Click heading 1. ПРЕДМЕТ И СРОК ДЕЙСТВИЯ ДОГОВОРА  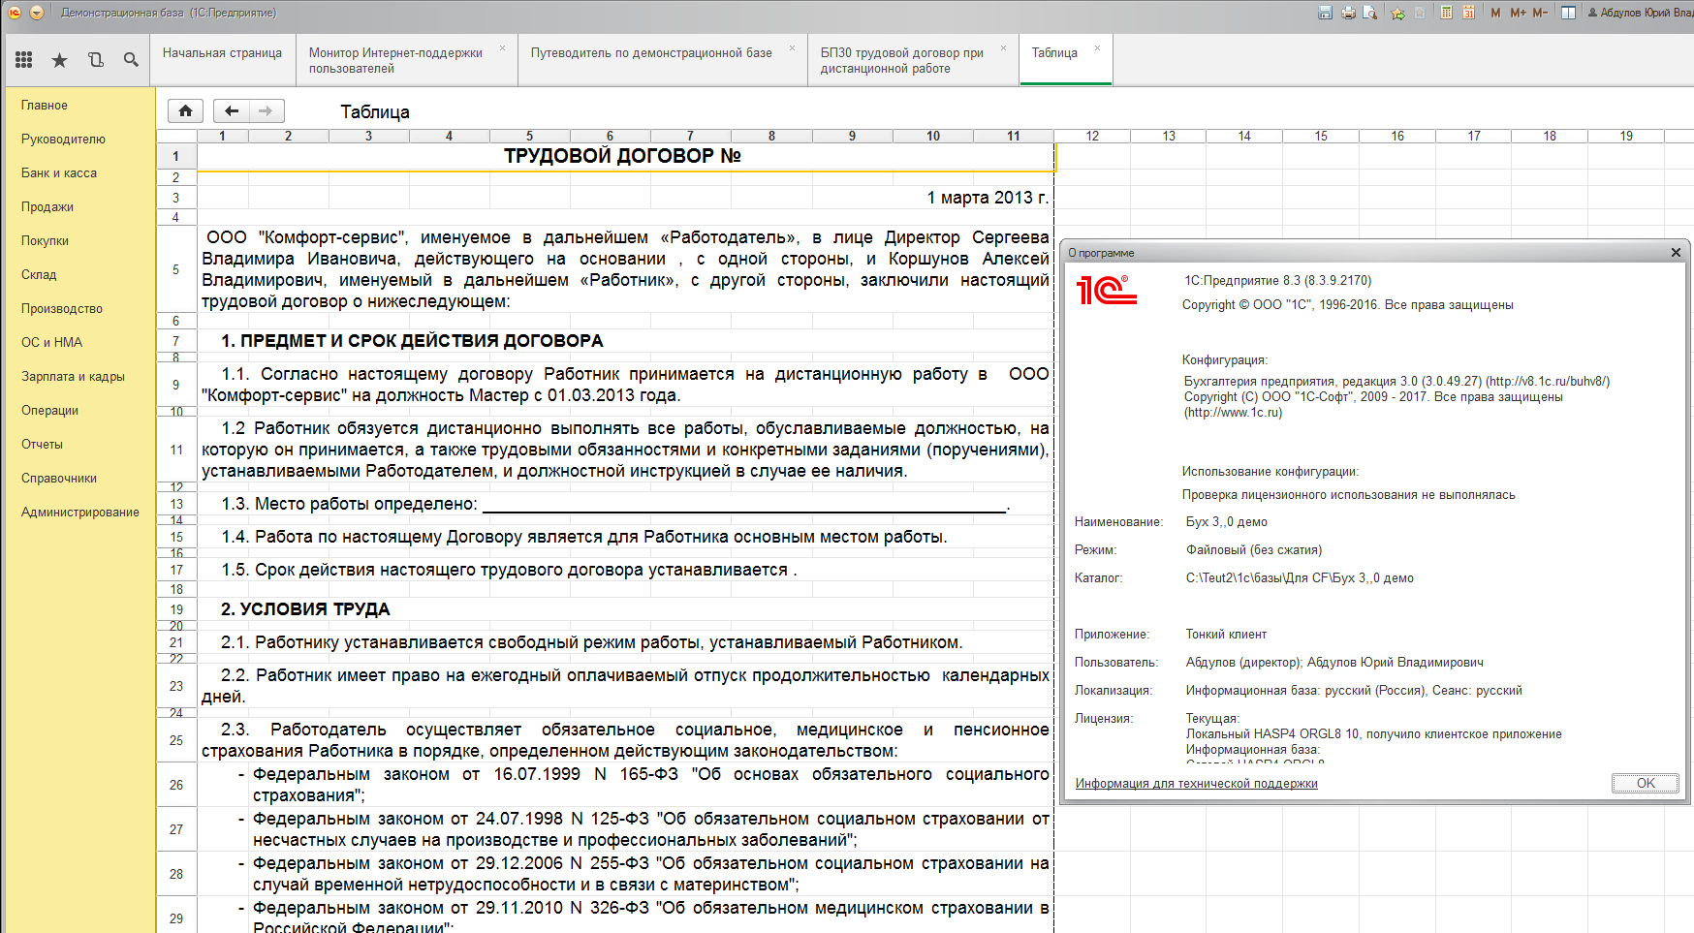[412, 341]
